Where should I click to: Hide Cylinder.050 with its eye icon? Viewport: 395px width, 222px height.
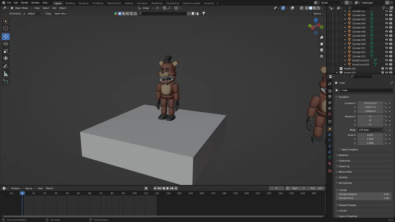click(x=386, y=44)
